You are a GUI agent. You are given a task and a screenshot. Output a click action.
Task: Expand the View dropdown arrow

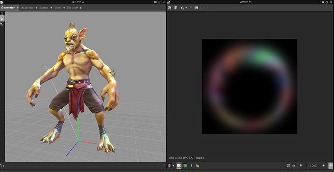tap(64, 8)
